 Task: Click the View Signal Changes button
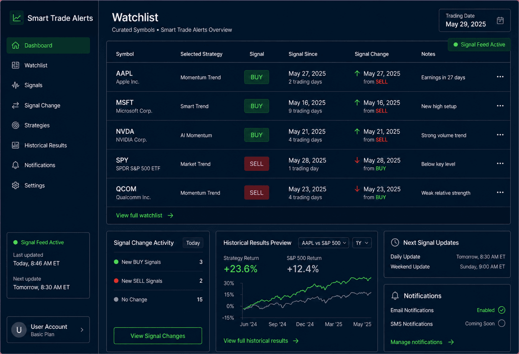click(x=158, y=336)
